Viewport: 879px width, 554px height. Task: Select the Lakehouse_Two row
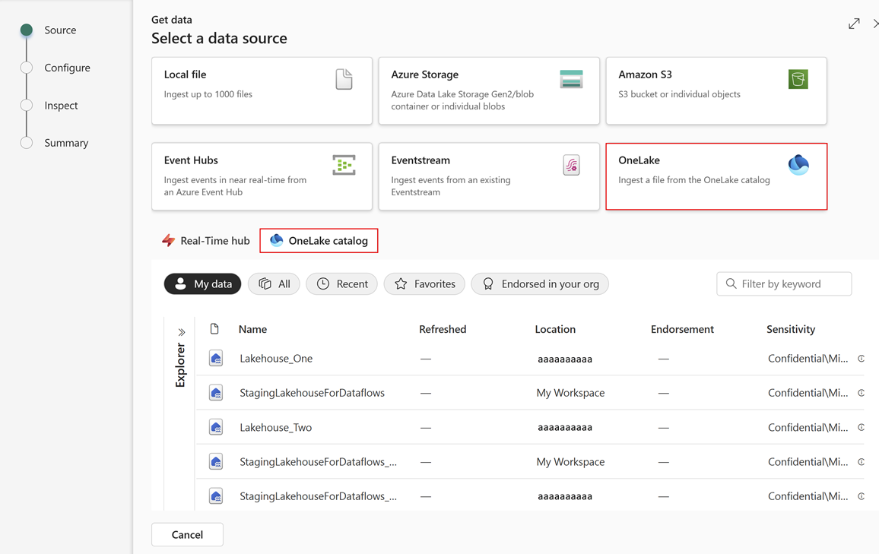(530, 427)
